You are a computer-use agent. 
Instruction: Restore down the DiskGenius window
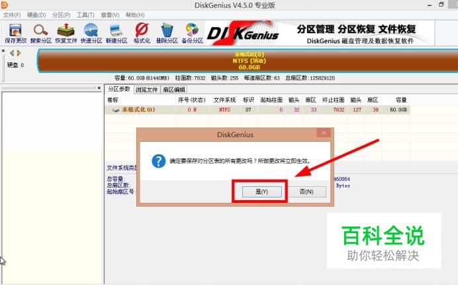pos(441,5)
